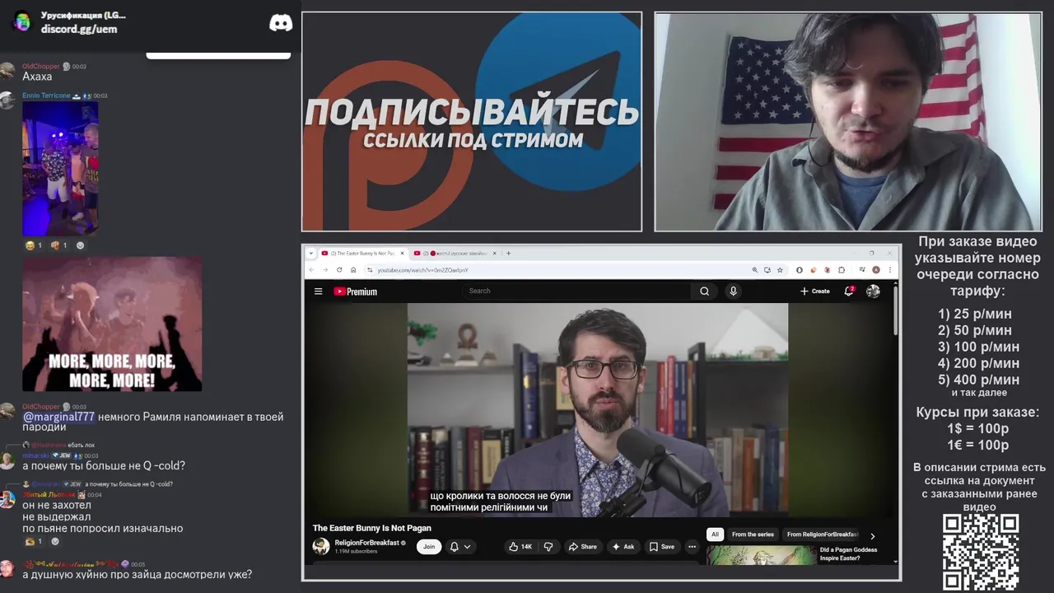
Task: Open the browser zoom magnifier icon
Action: [754, 269]
